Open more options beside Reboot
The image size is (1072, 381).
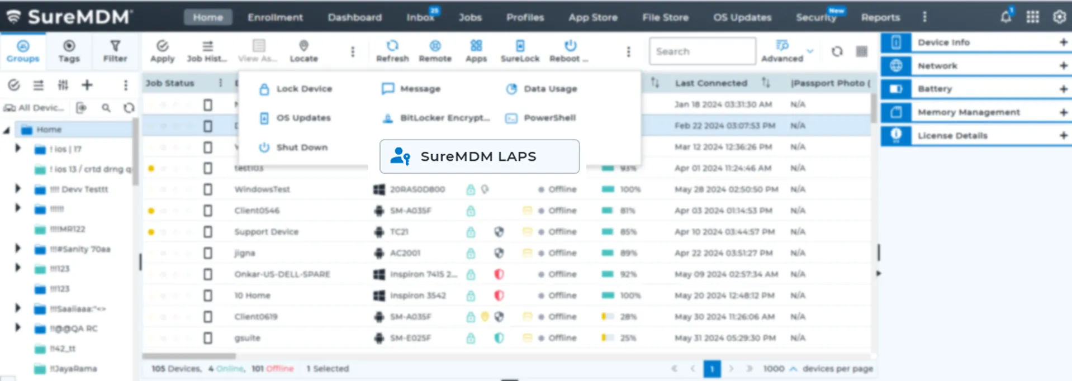coord(629,51)
